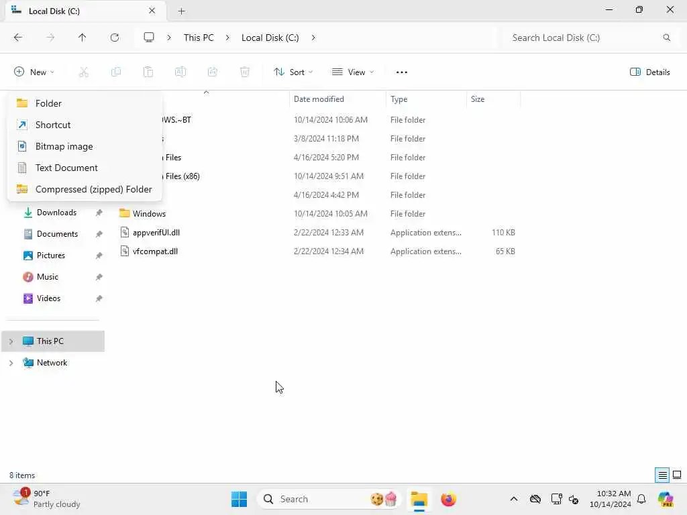Viewport: 687px width, 515px height.
Task: Open Pictures in sidebar
Action: coord(51,255)
